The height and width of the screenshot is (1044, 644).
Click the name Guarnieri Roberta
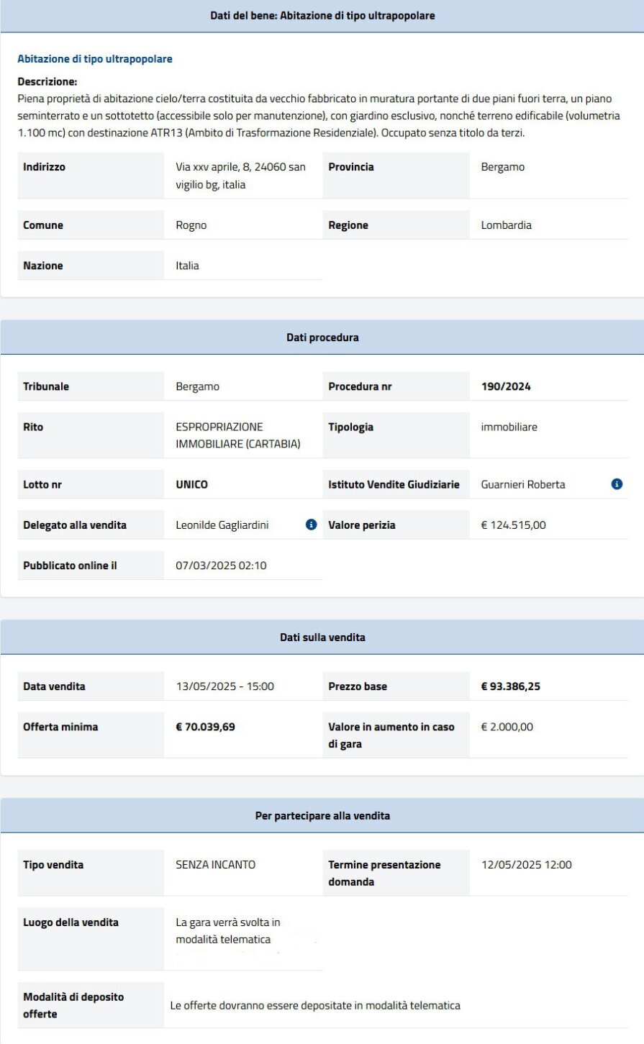coord(523,485)
